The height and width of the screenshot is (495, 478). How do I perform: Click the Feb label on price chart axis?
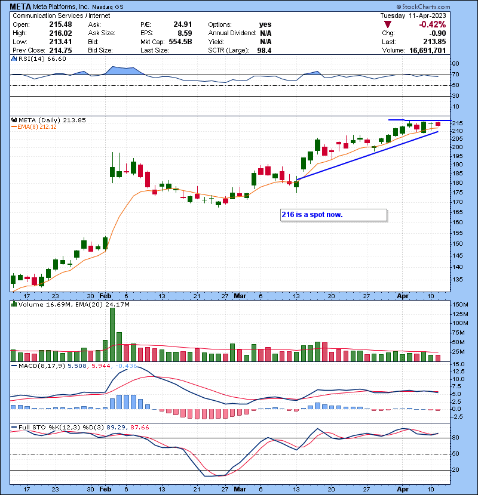(105, 296)
